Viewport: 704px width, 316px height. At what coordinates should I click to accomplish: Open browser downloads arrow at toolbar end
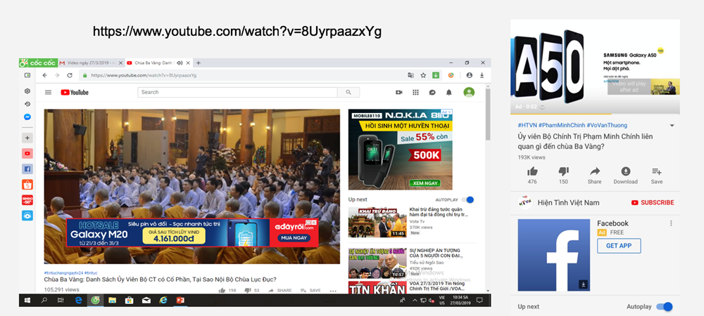[482, 75]
